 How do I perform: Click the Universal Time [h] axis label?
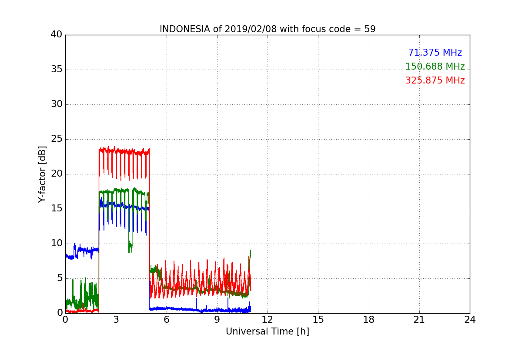coord(268,331)
